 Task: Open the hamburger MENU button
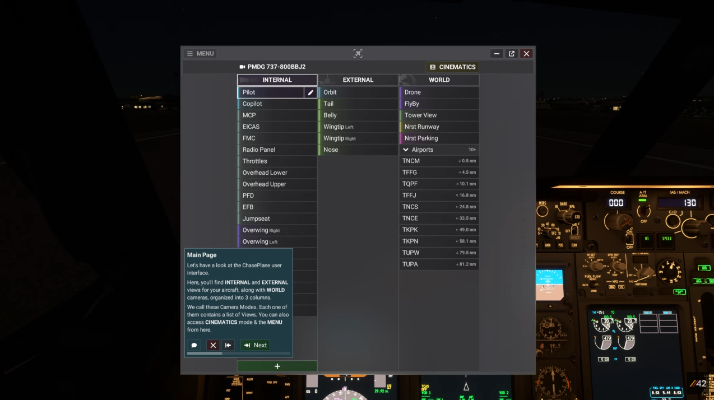click(x=200, y=54)
